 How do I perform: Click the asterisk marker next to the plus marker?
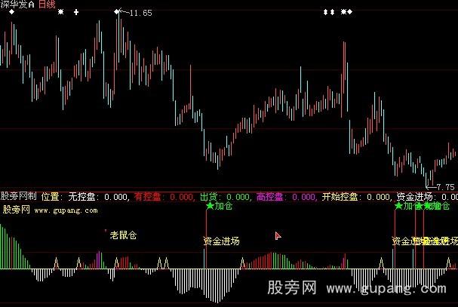[61, 12]
